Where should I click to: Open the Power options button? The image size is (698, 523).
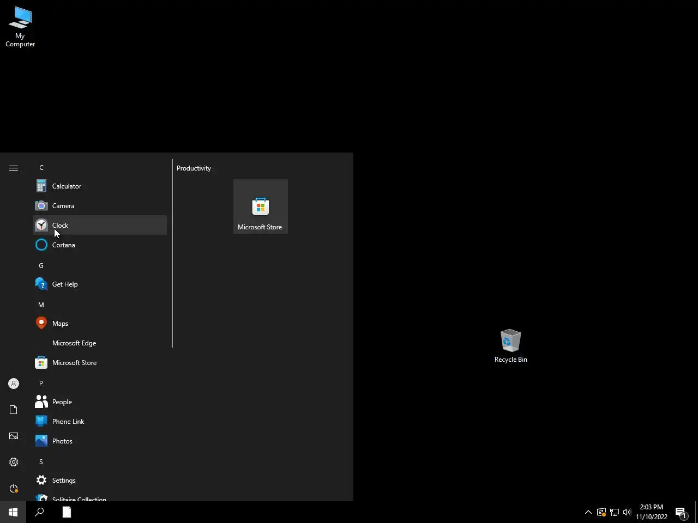14,488
